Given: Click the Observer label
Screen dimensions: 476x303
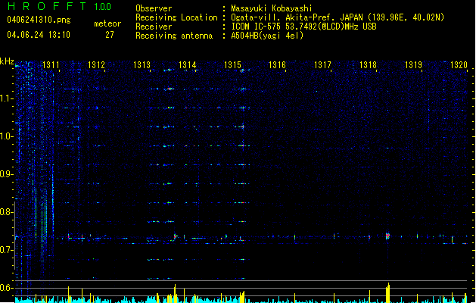Looking at the screenshot, I should (154, 8).
